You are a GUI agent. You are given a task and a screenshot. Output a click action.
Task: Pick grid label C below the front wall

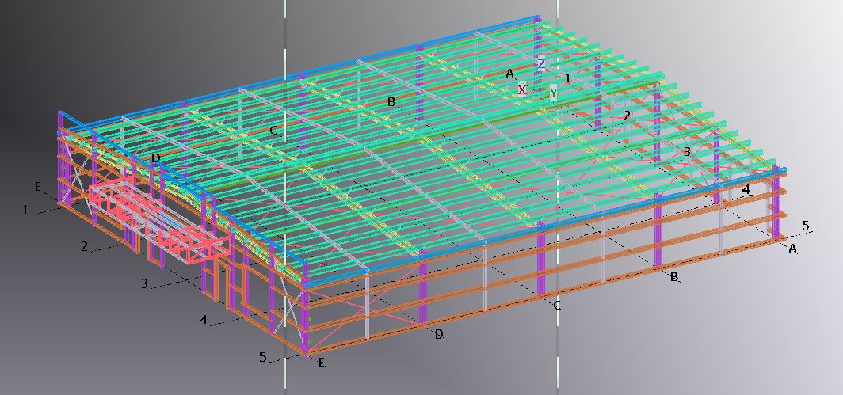pos(557,305)
